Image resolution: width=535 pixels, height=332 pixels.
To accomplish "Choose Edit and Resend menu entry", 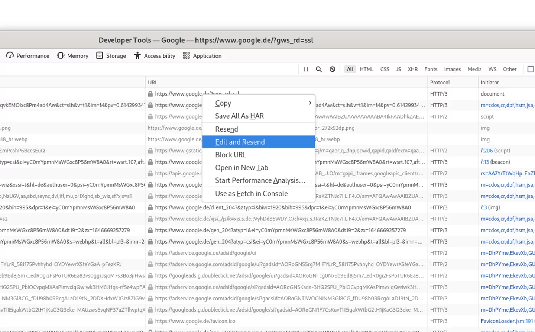I will (x=259, y=142).
